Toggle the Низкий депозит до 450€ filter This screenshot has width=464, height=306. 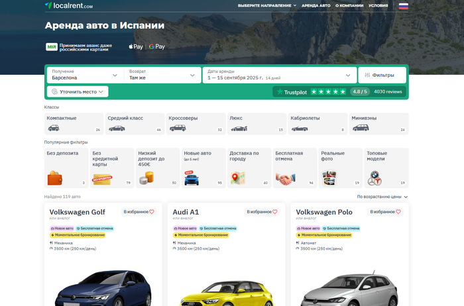tap(158, 168)
